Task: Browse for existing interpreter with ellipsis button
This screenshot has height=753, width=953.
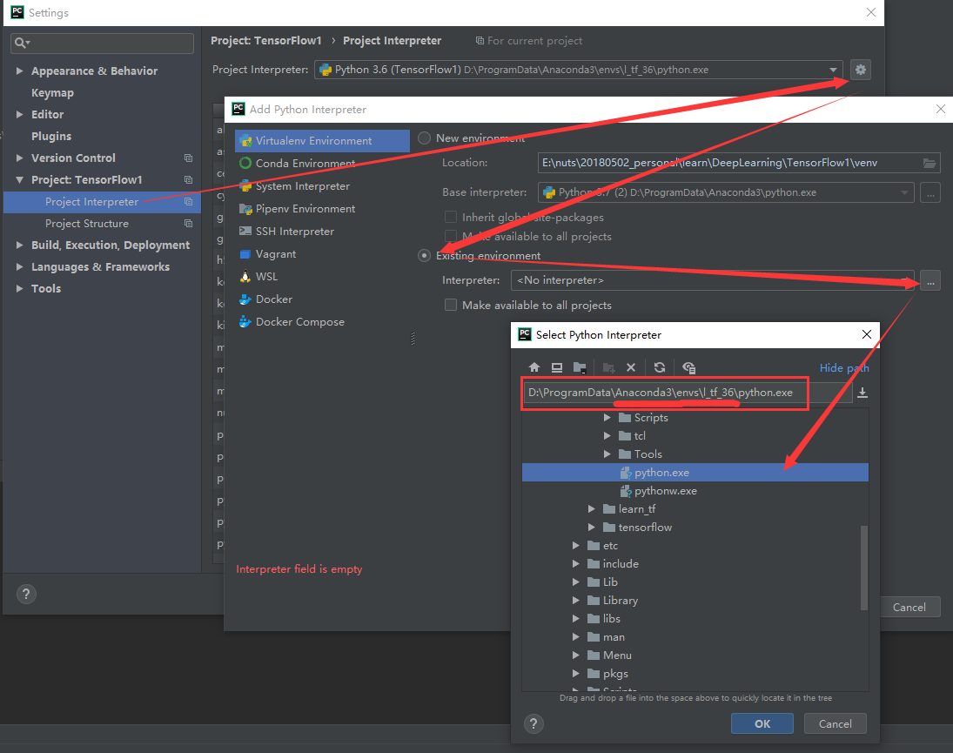Action: click(930, 280)
